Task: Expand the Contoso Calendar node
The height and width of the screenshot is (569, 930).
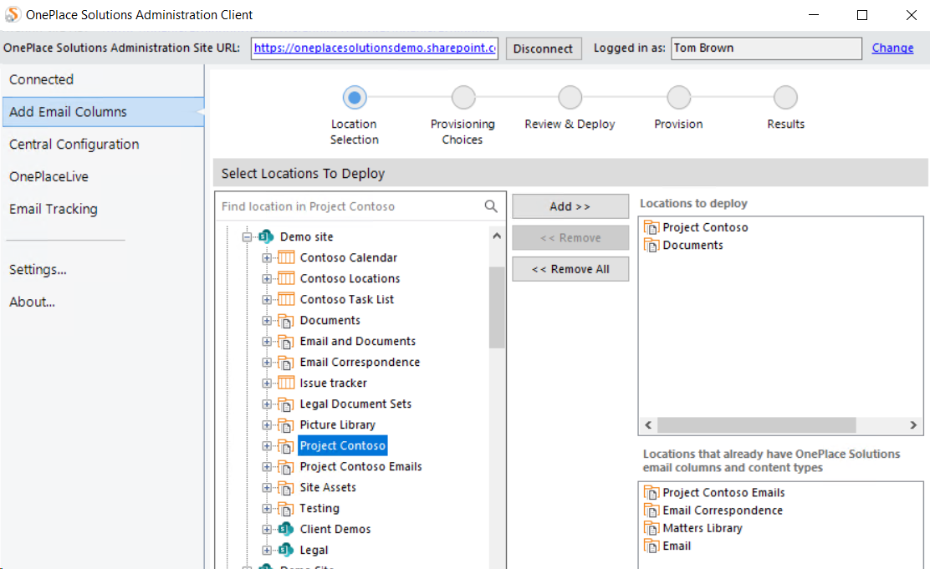Action: (267, 258)
